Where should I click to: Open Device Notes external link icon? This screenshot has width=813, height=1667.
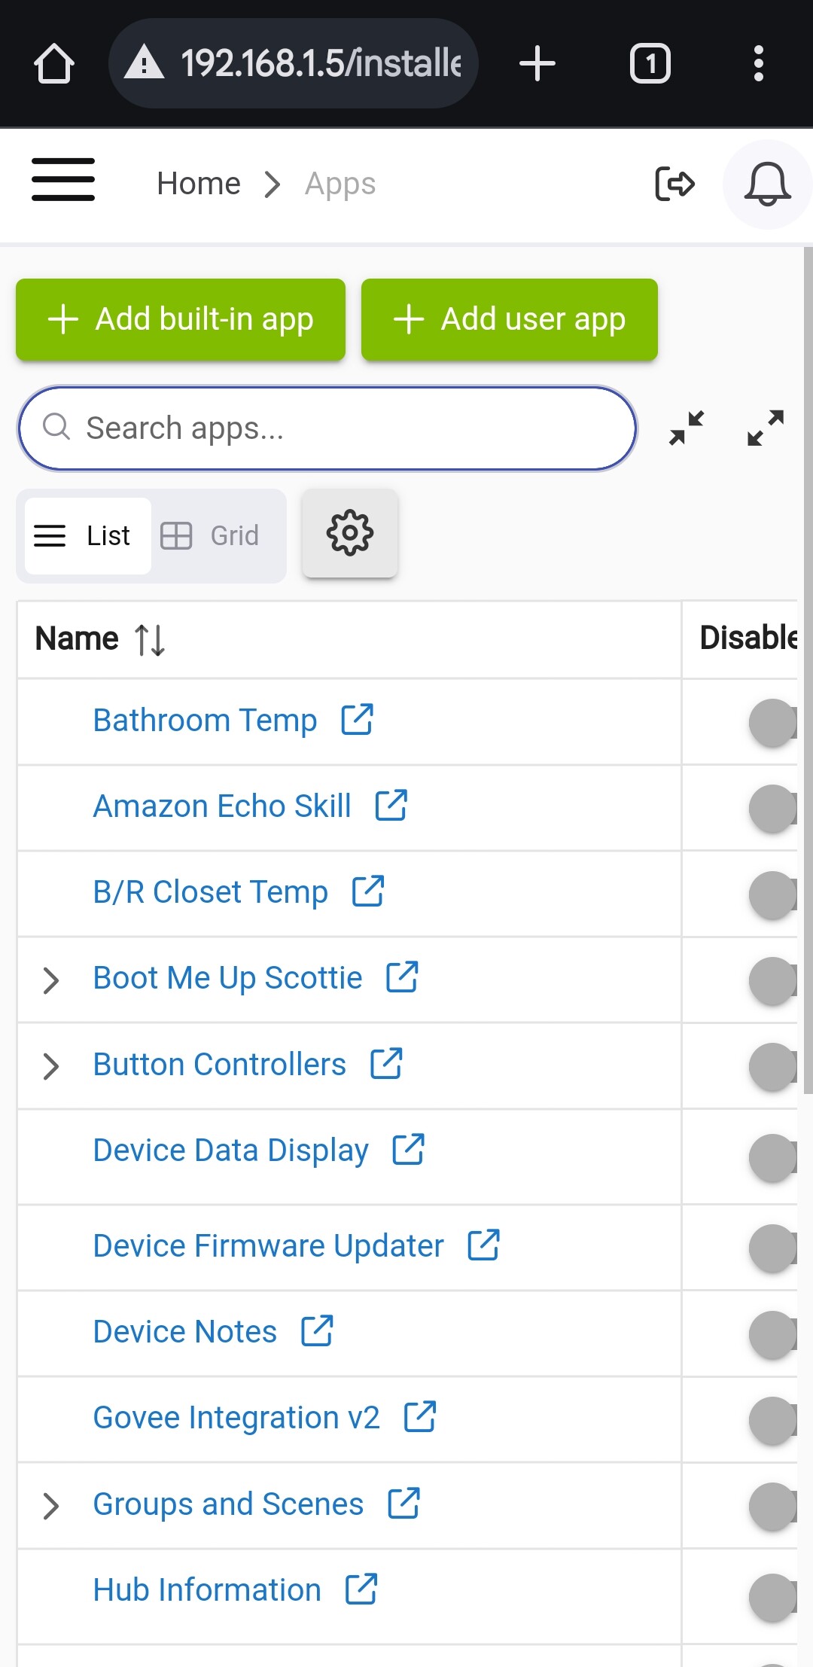pyautogui.click(x=317, y=1330)
